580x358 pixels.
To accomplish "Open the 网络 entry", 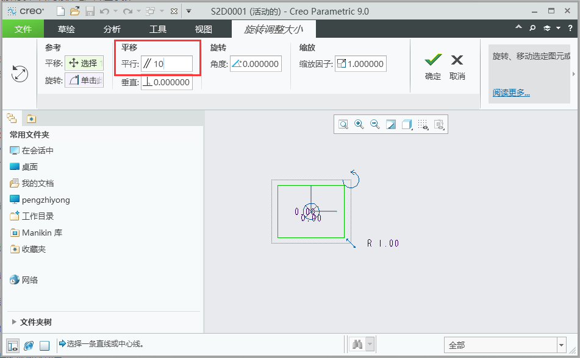I will click(x=24, y=280).
